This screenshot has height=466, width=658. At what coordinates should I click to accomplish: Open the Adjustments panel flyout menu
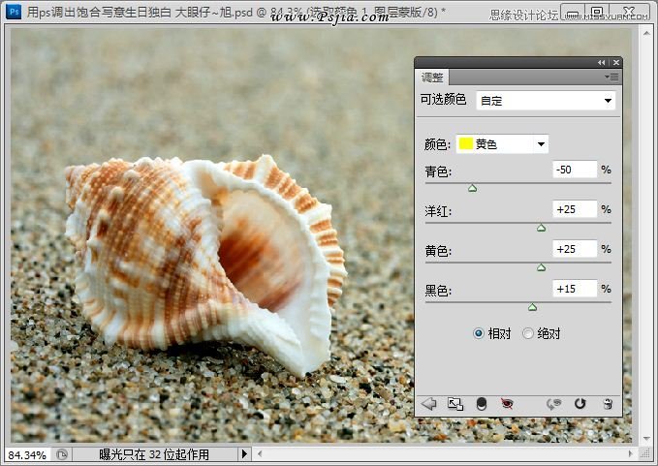coord(611,77)
